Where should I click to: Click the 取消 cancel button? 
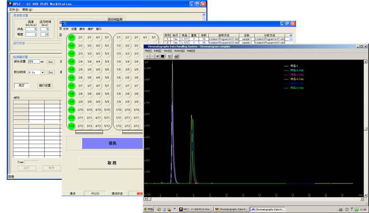point(111,163)
